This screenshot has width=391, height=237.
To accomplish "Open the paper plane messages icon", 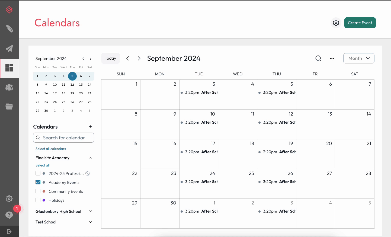I will pos(9,49).
